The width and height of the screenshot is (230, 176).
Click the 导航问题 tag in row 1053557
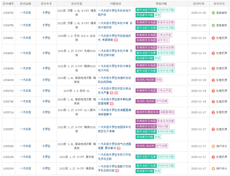(163, 126)
